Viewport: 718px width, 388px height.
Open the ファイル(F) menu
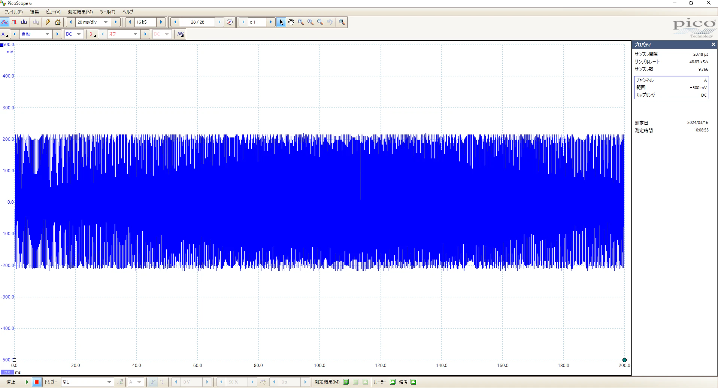click(x=13, y=12)
